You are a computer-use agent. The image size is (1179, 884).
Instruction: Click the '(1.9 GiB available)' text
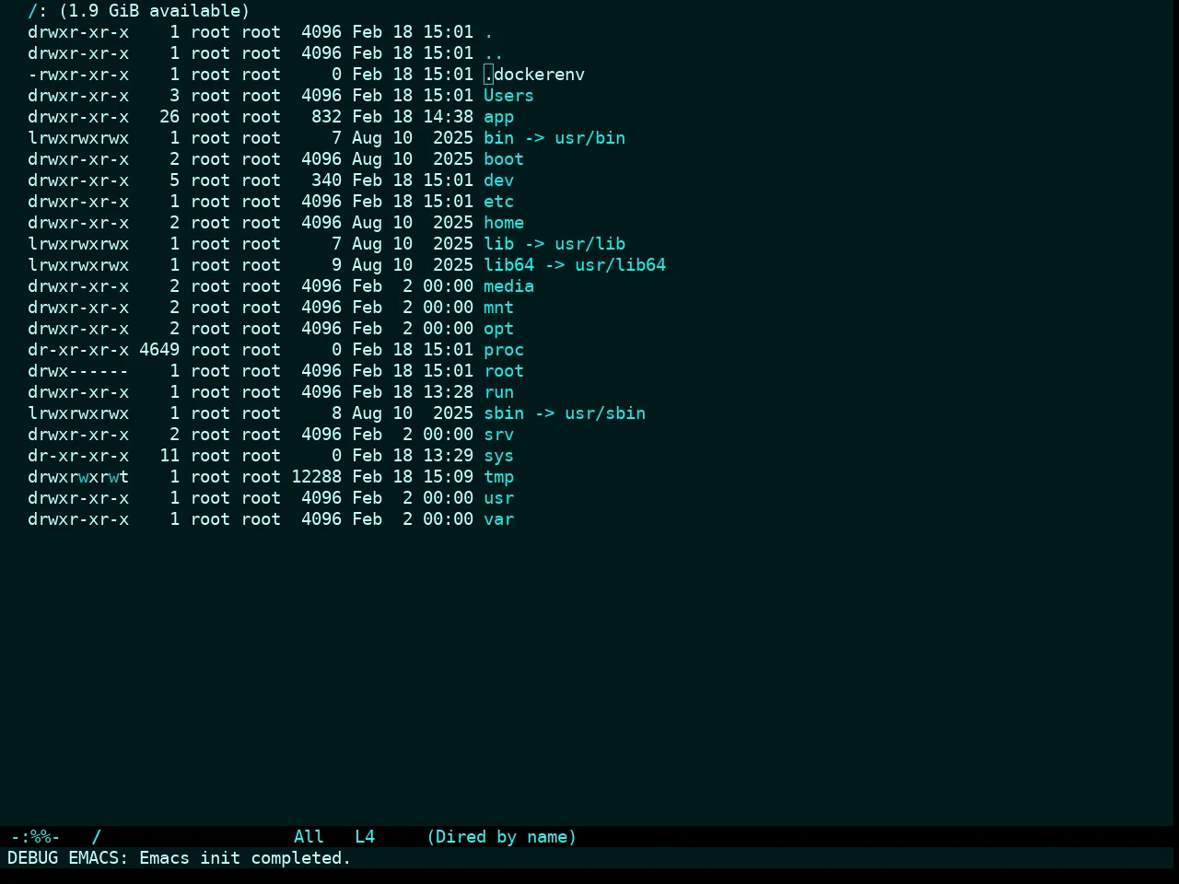[154, 11]
